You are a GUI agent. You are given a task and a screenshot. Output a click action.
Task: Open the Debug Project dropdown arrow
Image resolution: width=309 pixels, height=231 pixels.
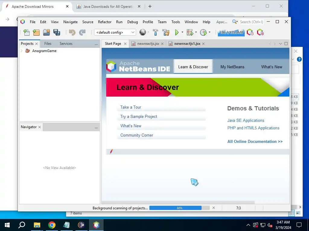pyautogui.click(x=196, y=32)
